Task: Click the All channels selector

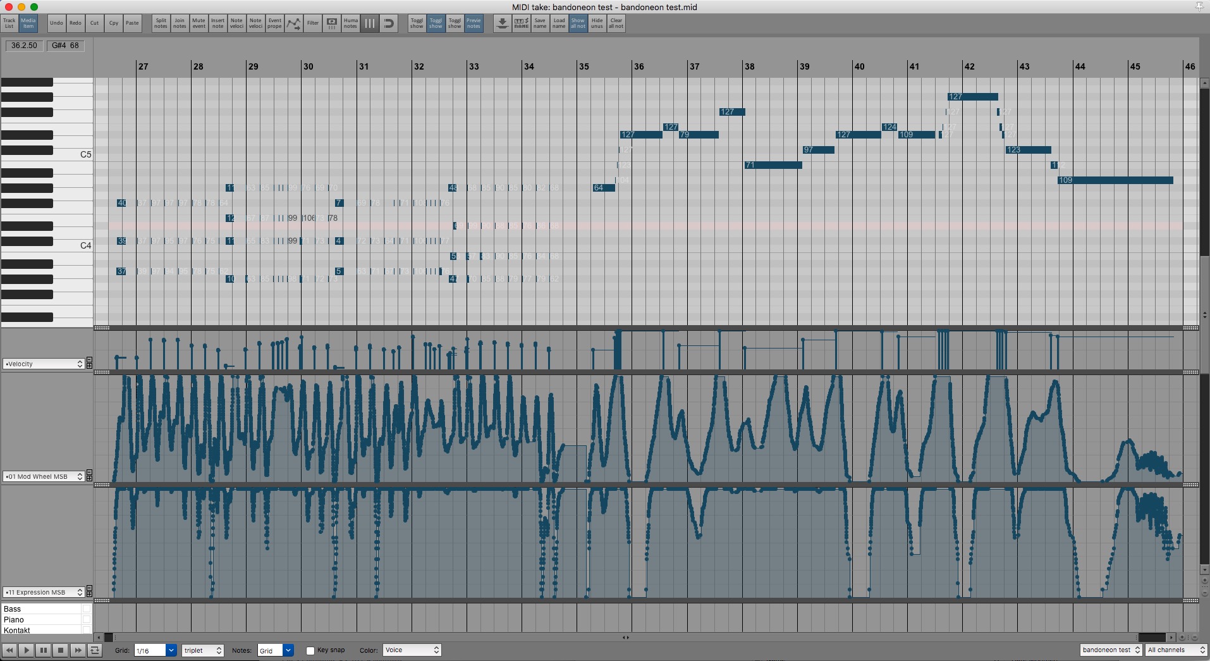Action: 1176,650
